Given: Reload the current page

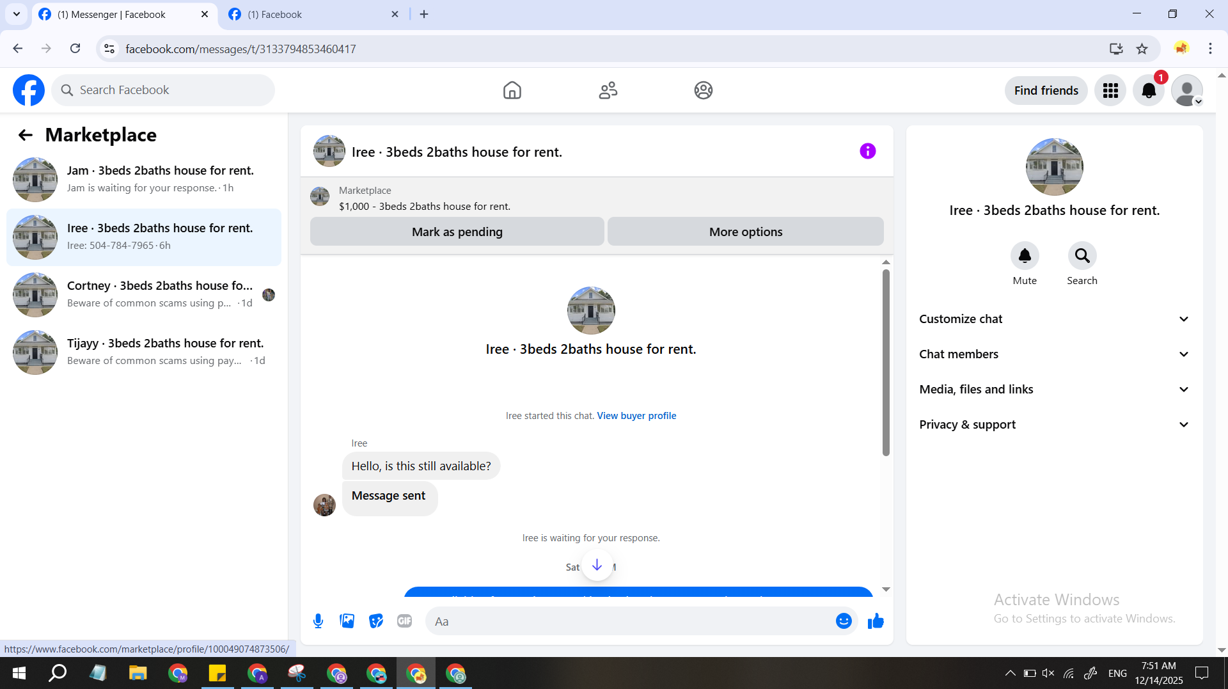Looking at the screenshot, I should [x=75, y=49].
